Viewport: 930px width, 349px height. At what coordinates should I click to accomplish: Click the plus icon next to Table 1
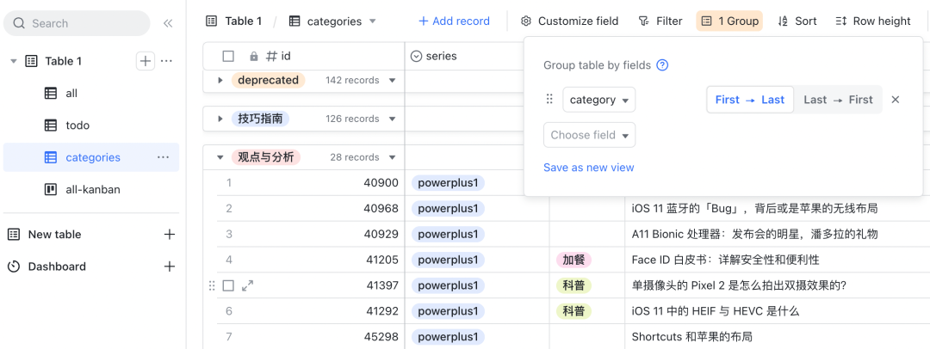(146, 61)
